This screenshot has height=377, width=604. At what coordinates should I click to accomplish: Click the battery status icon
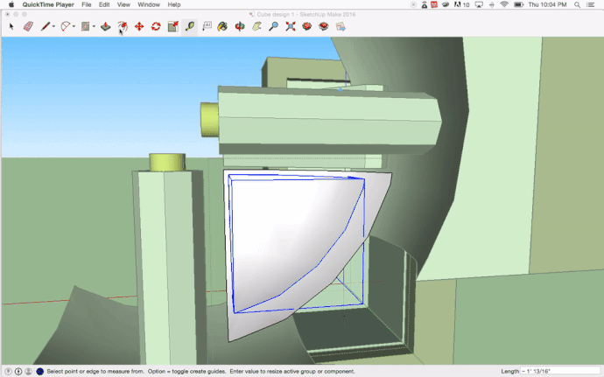click(x=519, y=4)
